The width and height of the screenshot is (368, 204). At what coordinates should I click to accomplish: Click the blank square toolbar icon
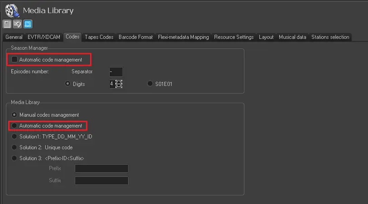[x=7, y=24]
